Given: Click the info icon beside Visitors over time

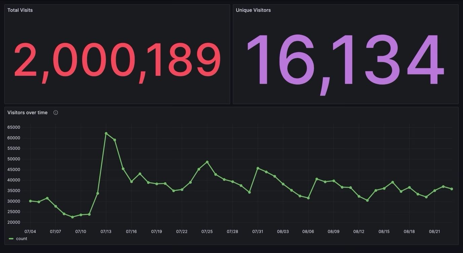Looking at the screenshot, I should 56,113.
